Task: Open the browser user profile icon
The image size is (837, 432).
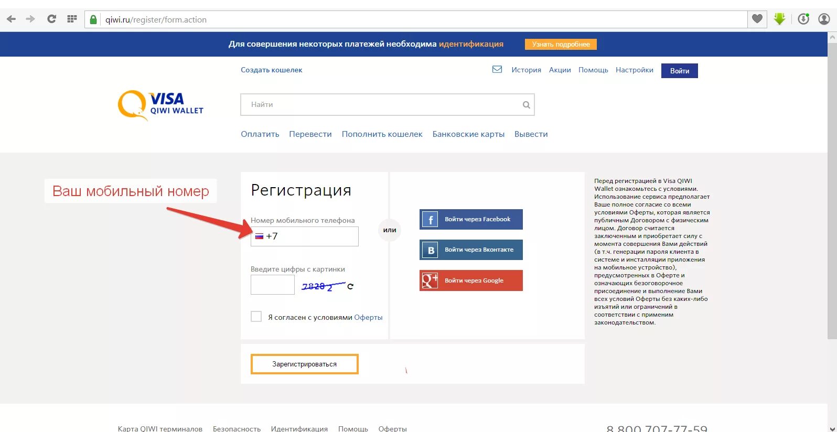Action: (824, 19)
